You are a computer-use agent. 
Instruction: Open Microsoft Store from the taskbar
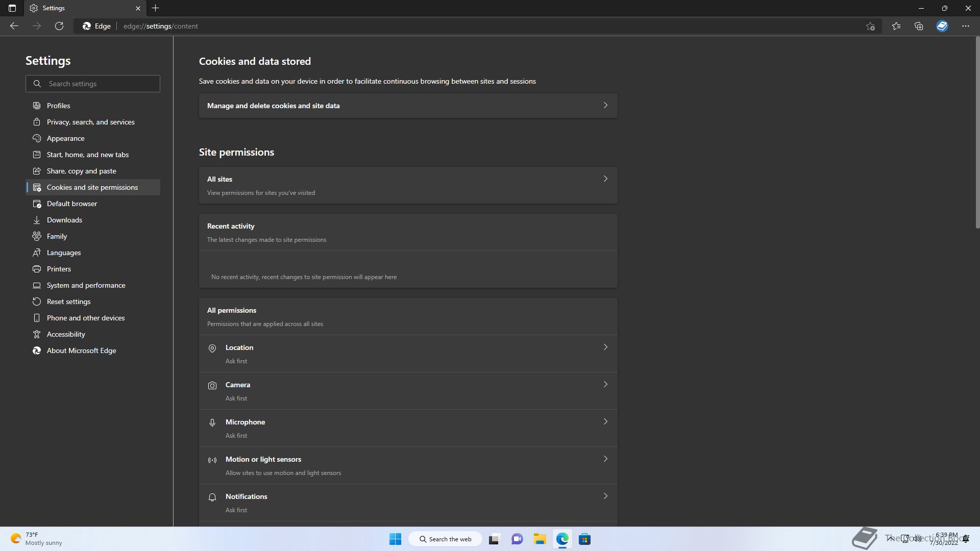point(584,539)
